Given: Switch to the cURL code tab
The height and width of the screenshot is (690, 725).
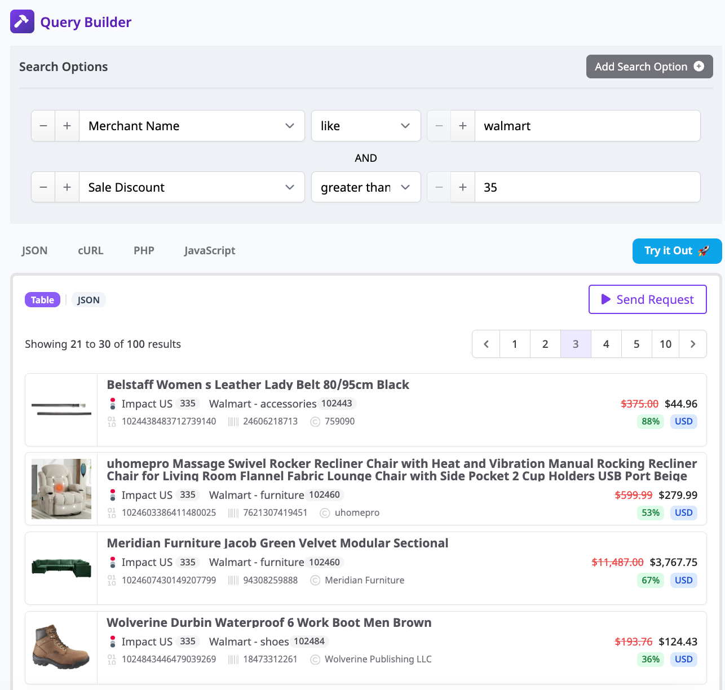Looking at the screenshot, I should pos(91,250).
